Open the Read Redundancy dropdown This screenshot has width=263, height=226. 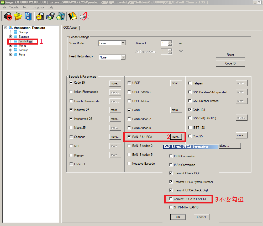pos(123,57)
